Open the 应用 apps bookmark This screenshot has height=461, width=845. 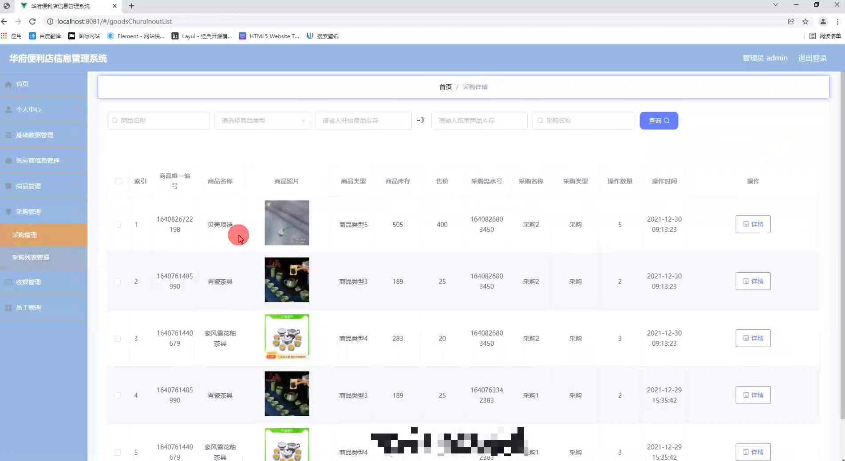pyautogui.click(x=11, y=36)
